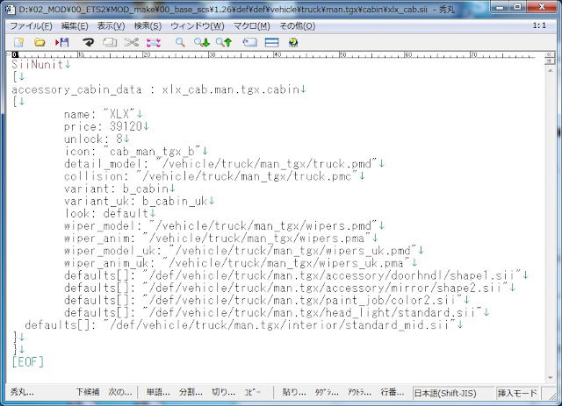
Task: Click the 秀丸... function key button
Action: point(22,392)
